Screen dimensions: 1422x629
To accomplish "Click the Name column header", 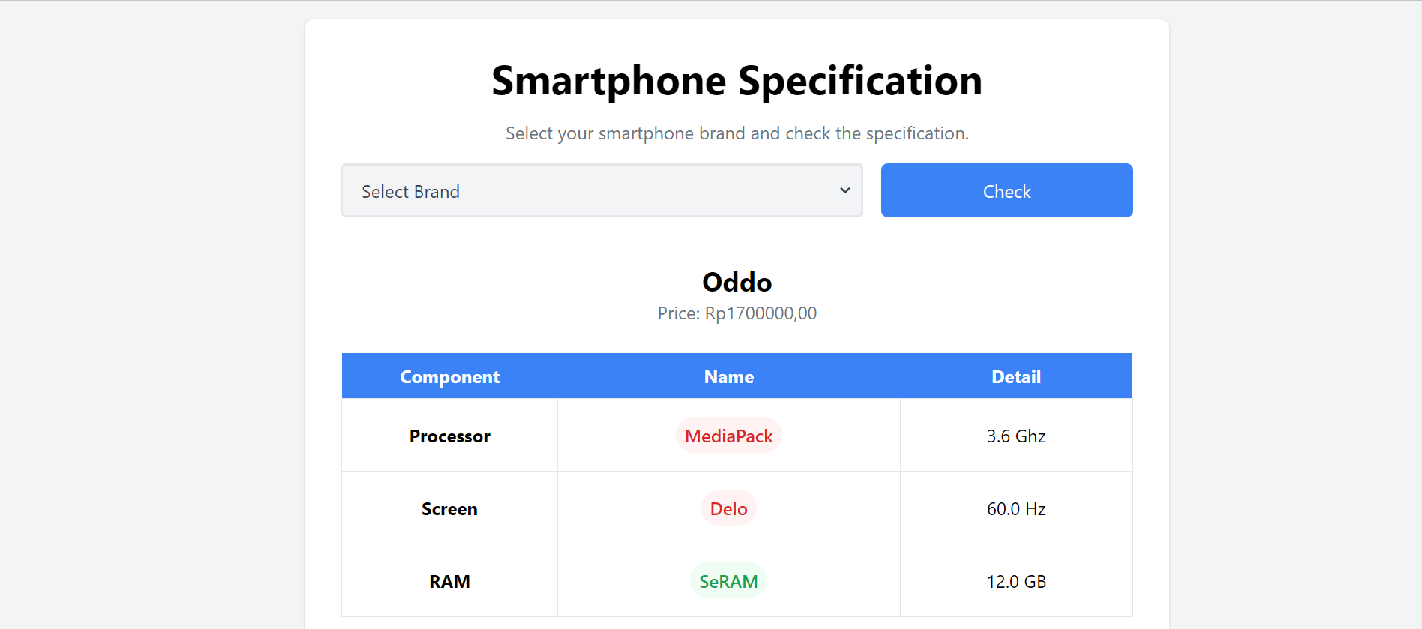I will pyautogui.click(x=728, y=377).
